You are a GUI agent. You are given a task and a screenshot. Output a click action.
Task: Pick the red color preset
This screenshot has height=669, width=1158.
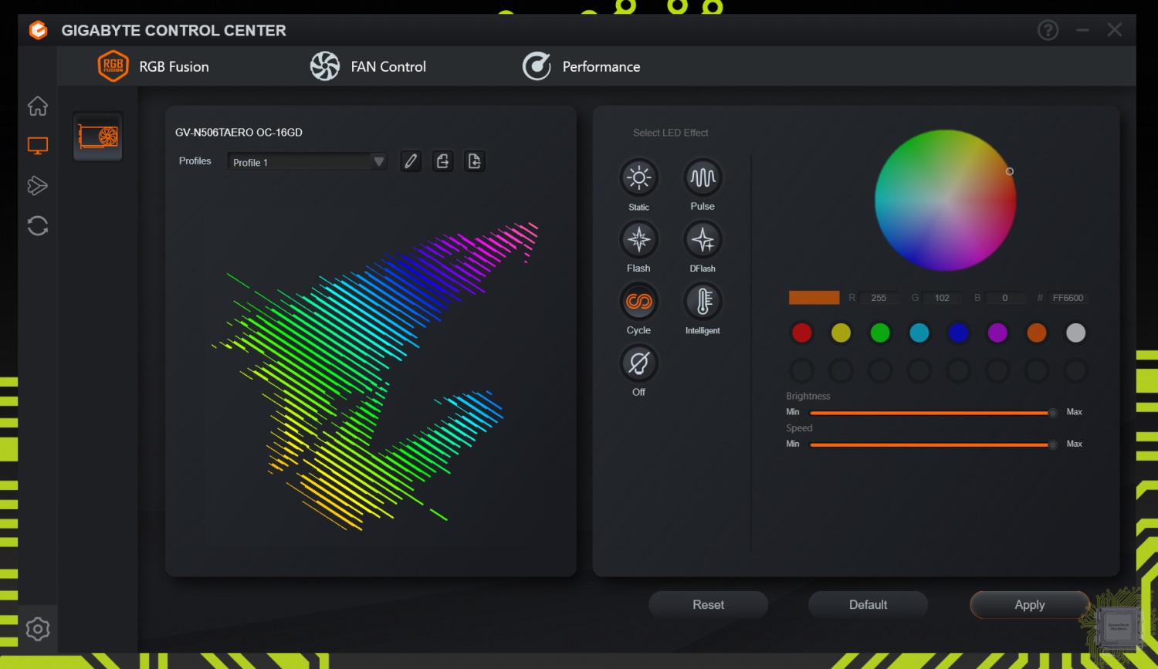tap(802, 333)
